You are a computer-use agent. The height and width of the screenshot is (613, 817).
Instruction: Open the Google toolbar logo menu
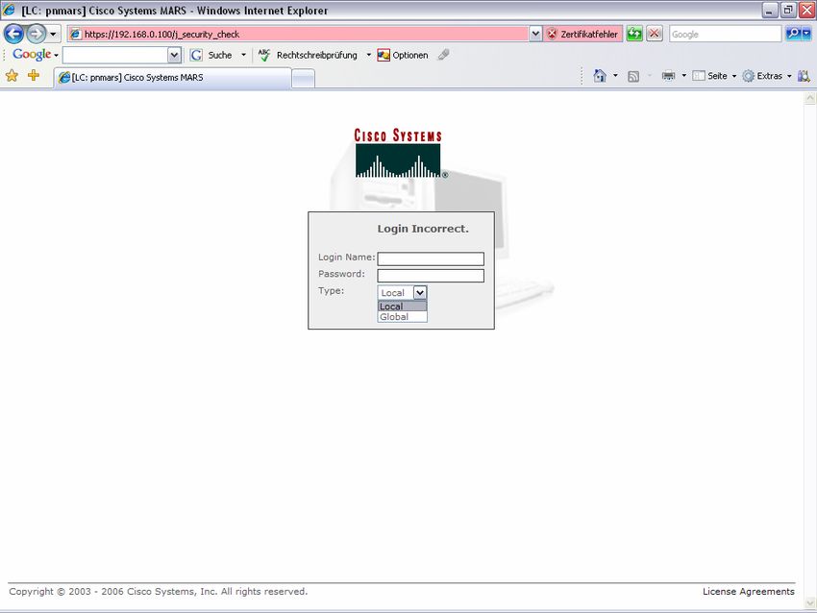tap(35, 55)
